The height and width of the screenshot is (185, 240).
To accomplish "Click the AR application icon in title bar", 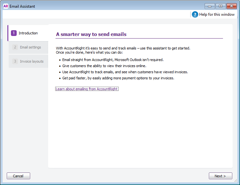I will coord(5,6).
